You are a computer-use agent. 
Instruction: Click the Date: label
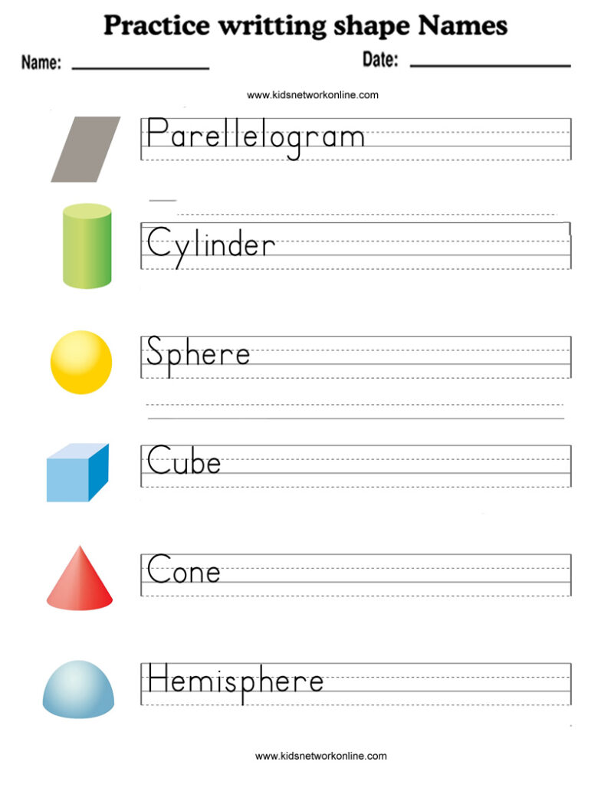(380, 60)
